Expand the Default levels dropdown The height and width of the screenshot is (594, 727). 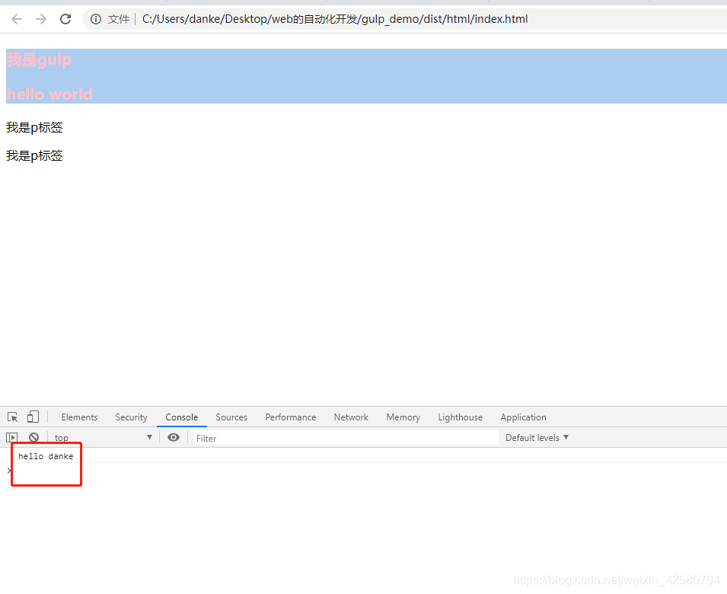[x=537, y=437]
